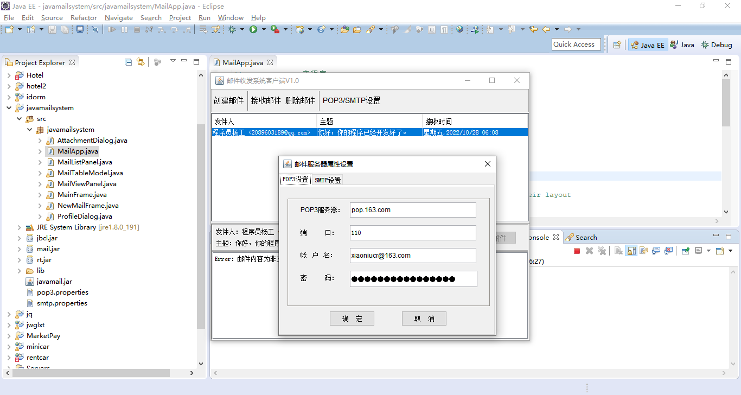Select MailViewPanel.java in Project Explorer

[87, 184]
